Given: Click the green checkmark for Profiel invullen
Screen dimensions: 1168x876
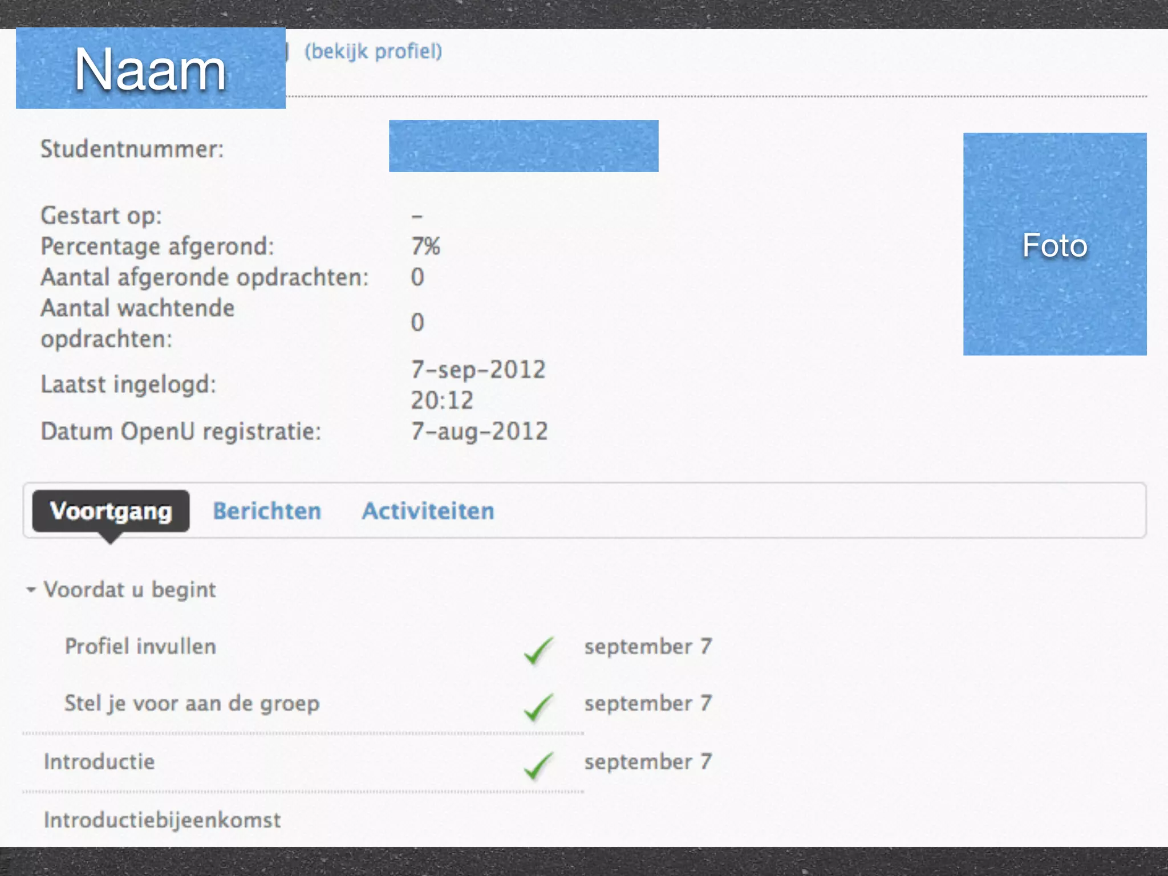Looking at the screenshot, I should [x=538, y=651].
